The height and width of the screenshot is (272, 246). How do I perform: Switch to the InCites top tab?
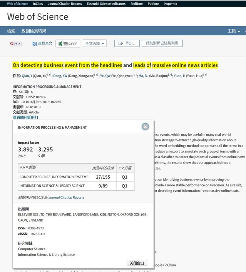click(38, 4)
